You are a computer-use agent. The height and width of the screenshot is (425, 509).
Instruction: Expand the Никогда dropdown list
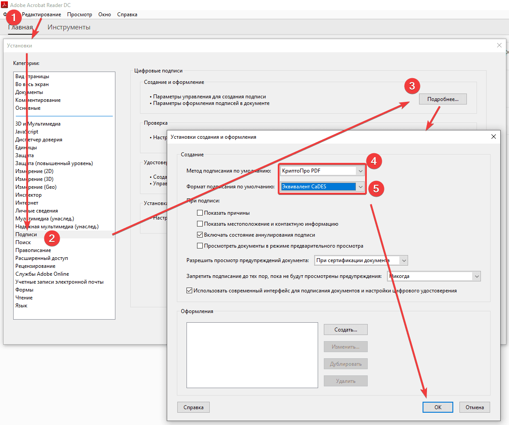pyautogui.click(x=476, y=276)
